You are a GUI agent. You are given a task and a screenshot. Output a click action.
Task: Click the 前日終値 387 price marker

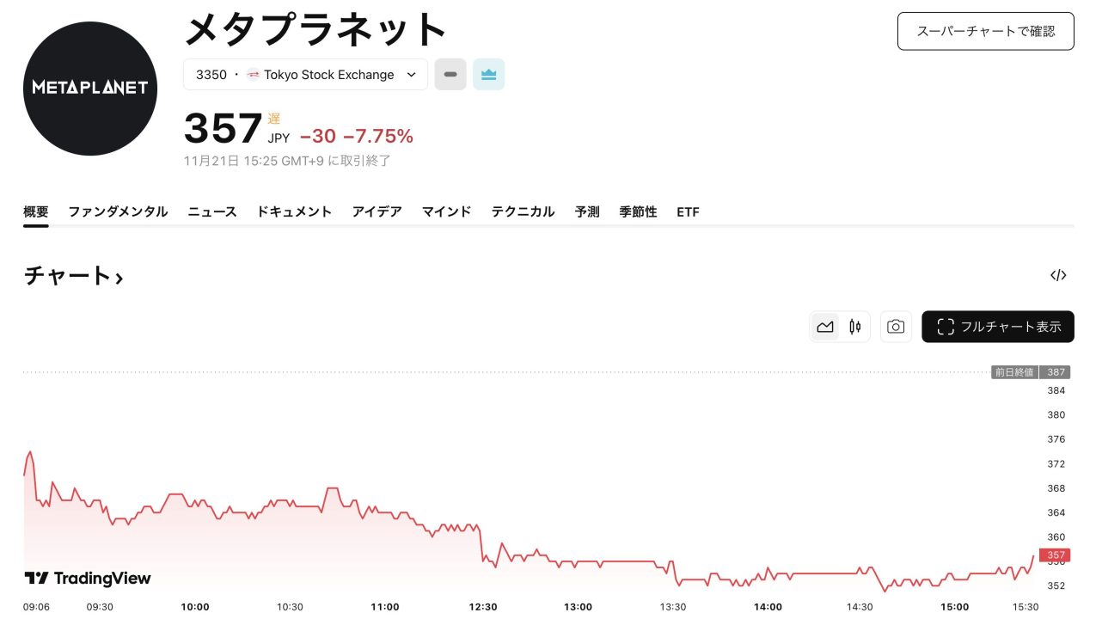pos(1031,372)
